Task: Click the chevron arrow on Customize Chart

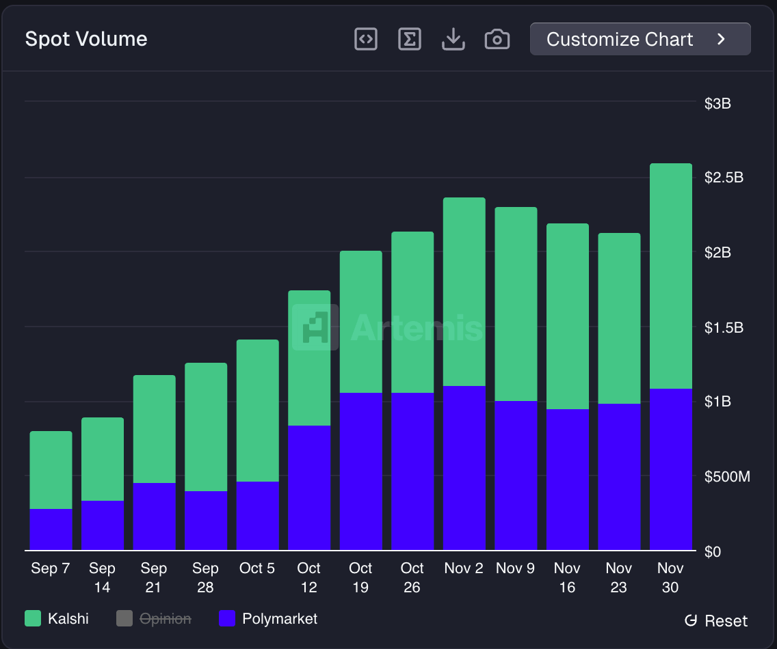Action: click(721, 40)
